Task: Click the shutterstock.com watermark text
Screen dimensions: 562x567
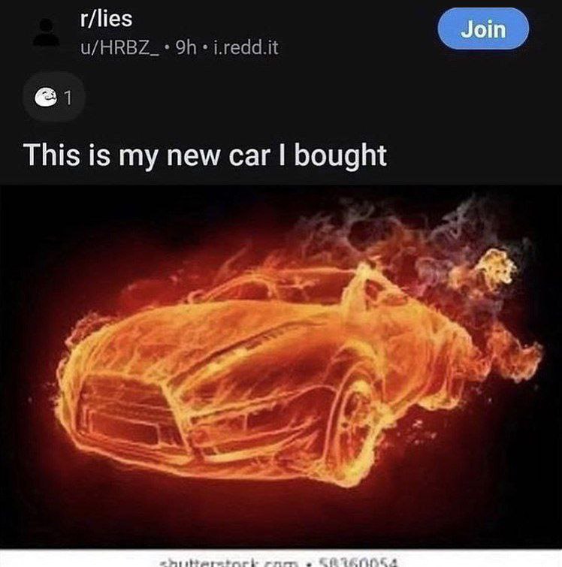Action: 230,562
